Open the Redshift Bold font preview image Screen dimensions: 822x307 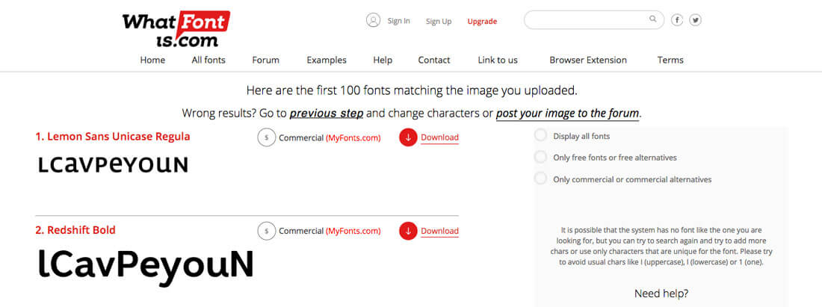pos(146,264)
